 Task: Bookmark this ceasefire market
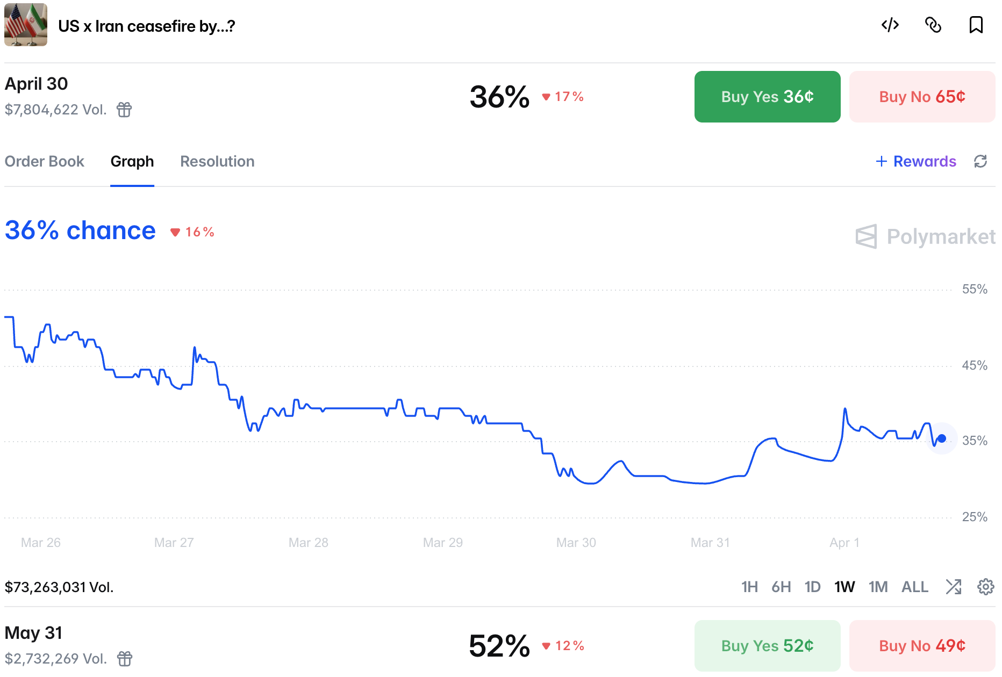(x=976, y=25)
